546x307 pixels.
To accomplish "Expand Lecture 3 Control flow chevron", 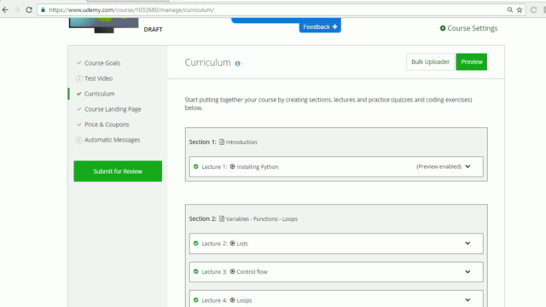I will point(468,271).
